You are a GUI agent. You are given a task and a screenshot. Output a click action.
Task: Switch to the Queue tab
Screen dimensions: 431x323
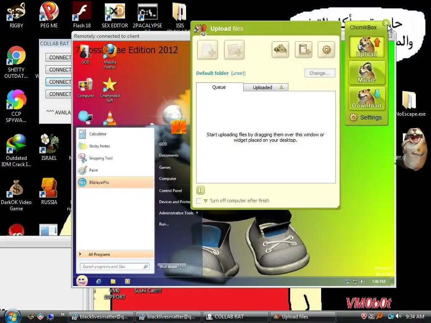[x=219, y=87]
